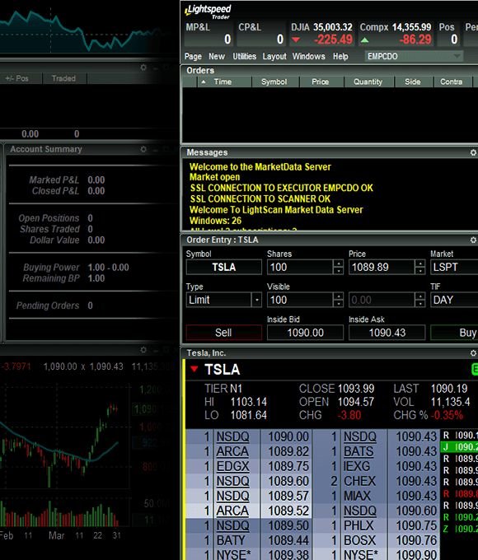Sort orders by the Price column

click(321, 82)
